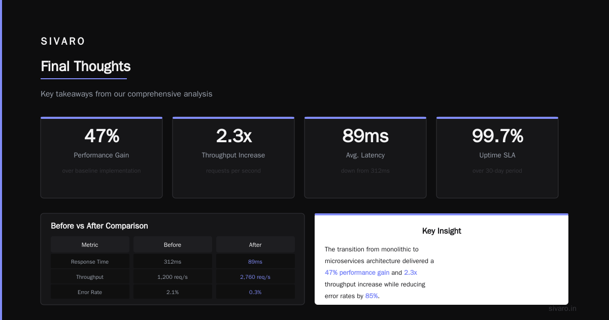Click the Key Insight heading
The width and height of the screenshot is (609, 320).
[442, 231]
